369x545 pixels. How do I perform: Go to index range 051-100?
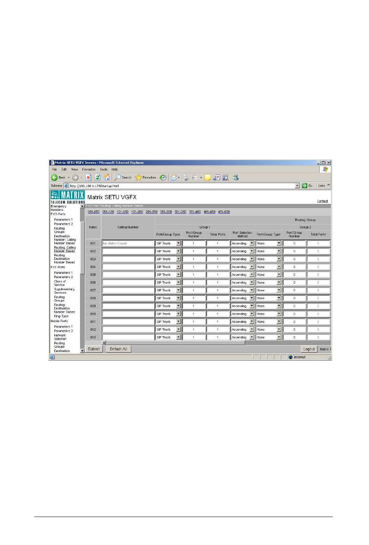[x=108, y=212]
